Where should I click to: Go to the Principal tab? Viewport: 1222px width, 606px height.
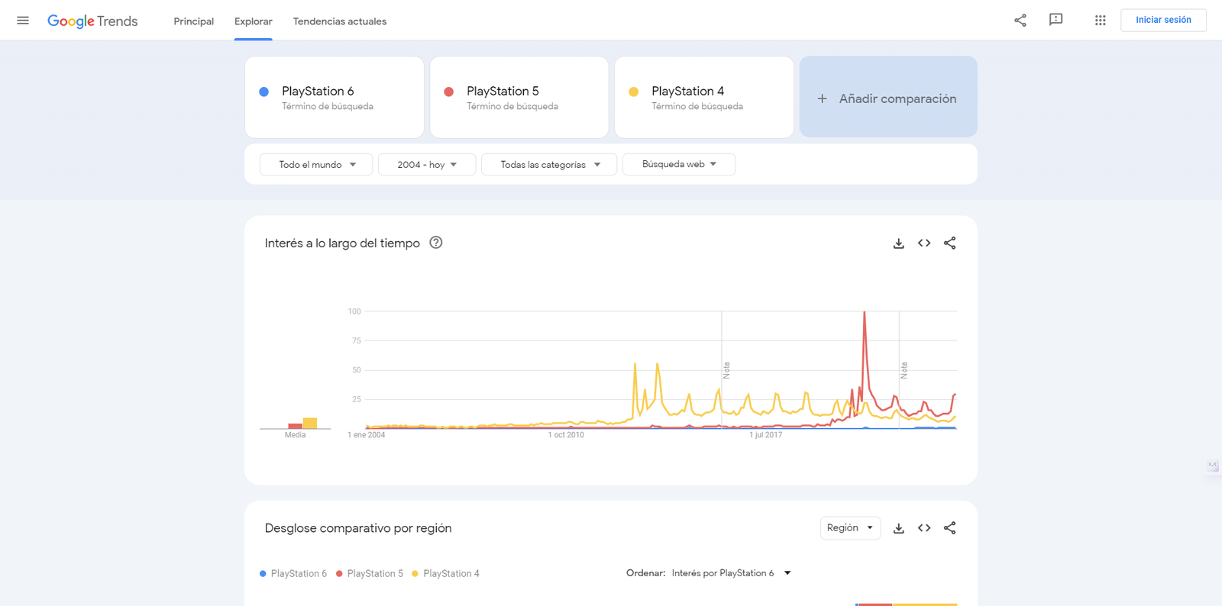tap(193, 21)
